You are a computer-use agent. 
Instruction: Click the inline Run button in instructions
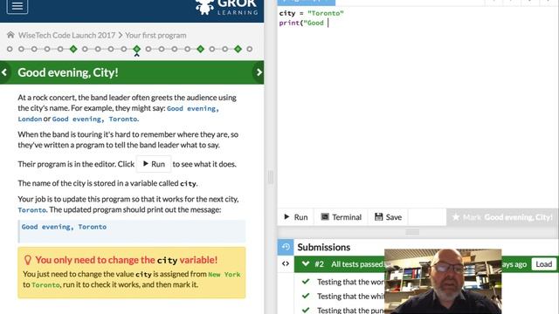(154, 164)
